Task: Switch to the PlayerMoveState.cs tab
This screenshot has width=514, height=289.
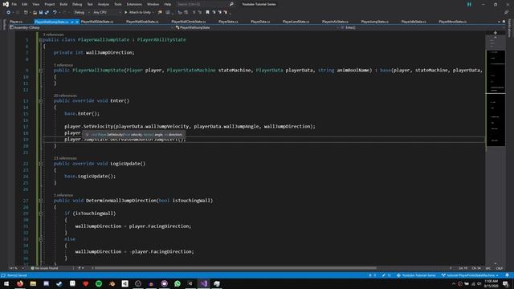Action: click(452, 22)
